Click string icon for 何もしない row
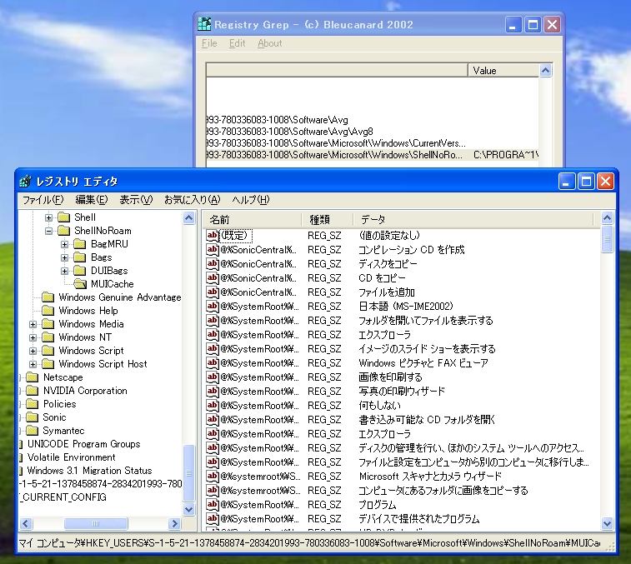This screenshot has width=631, height=564. [x=213, y=405]
